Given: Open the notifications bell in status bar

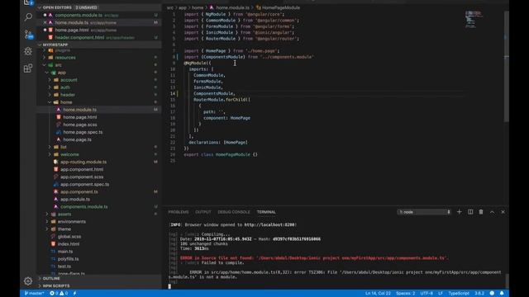Looking at the screenshot, I should tap(502, 294).
